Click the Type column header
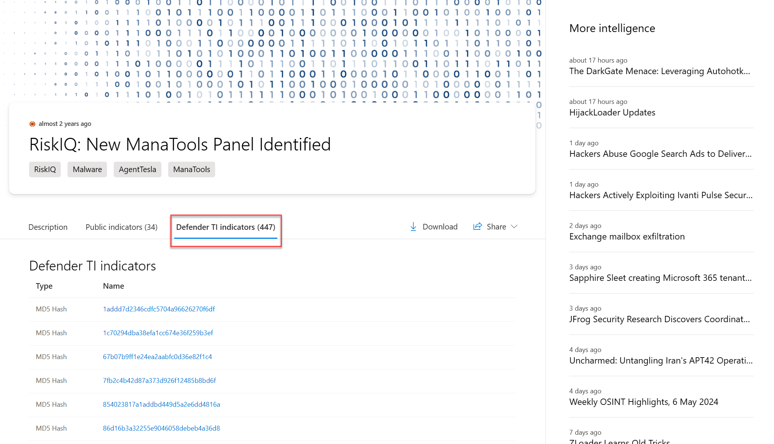This screenshot has height=444, width=774. pos(44,286)
